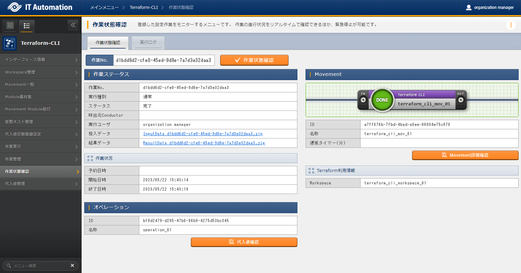Click the Terraform-CLI menu group icon
Viewport: 521px width, 273px height.
click(x=9, y=43)
